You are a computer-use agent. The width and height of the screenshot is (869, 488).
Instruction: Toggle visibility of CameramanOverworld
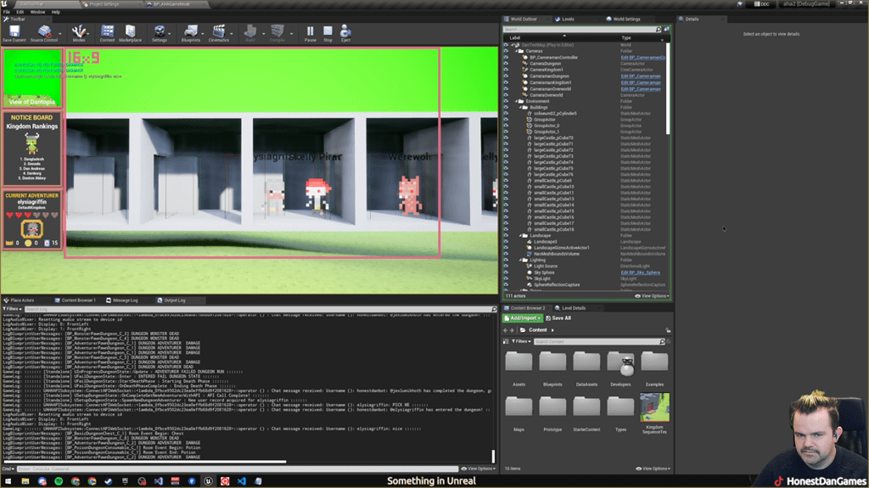(x=506, y=89)
